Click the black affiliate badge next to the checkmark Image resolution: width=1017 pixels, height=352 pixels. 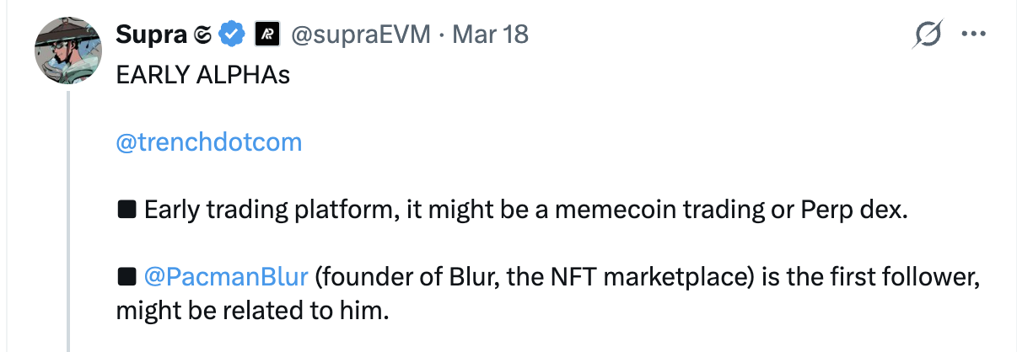[x=267, y=35]
